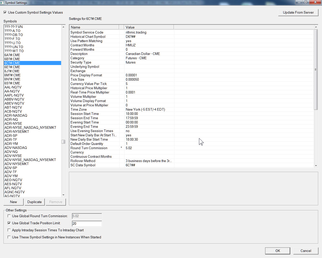Click the Remove button
This screenshot has width=322, height=258.
click(56, 202)
